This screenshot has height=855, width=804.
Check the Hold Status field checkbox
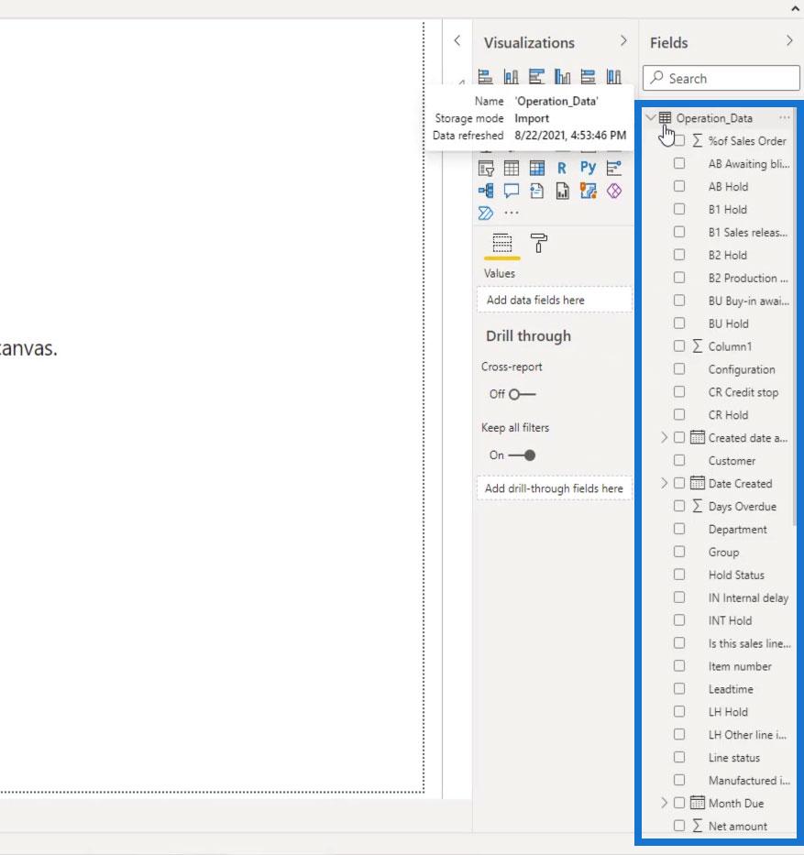(679, 575)
